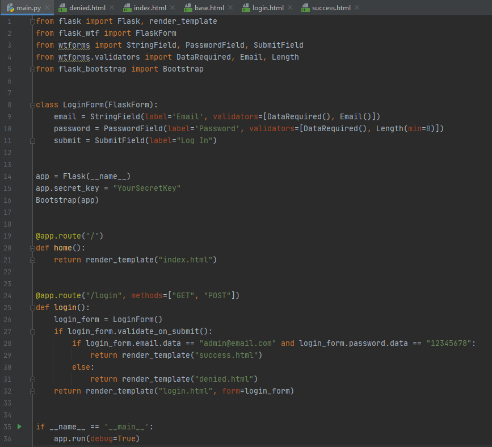This screenshot has width=492, height=447.
Task: Click the HTML file icon on denied.html tab
Action: point(62,8)
